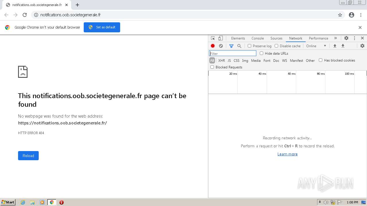Open media player taskbar icon
The height and width of the screenshot is (206, 367).
(42, 202)
